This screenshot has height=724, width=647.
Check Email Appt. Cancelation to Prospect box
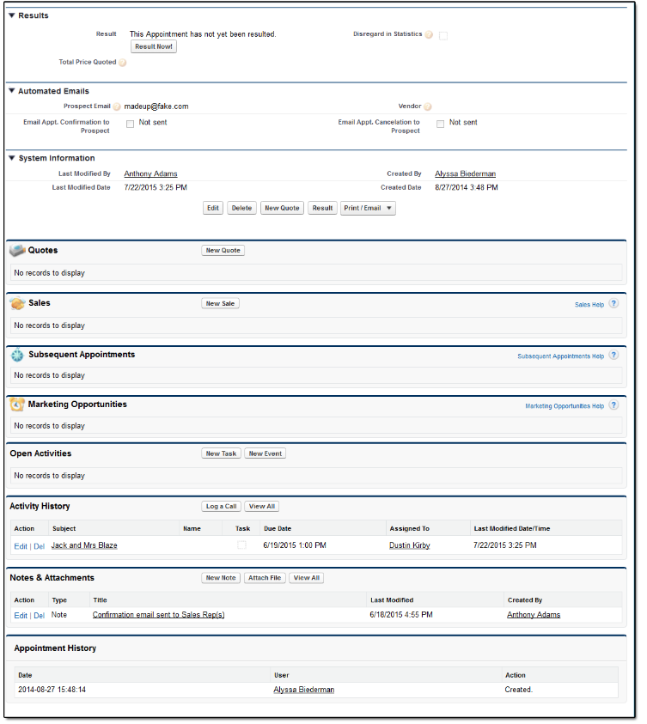[x=441, y=124]
